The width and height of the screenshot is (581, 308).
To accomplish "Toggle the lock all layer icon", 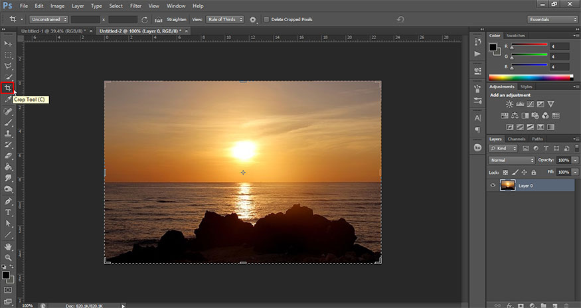I will point(533,172).
